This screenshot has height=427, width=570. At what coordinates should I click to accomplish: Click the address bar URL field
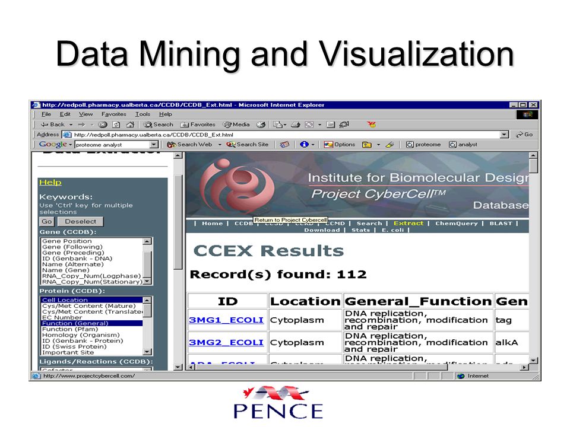282,135
